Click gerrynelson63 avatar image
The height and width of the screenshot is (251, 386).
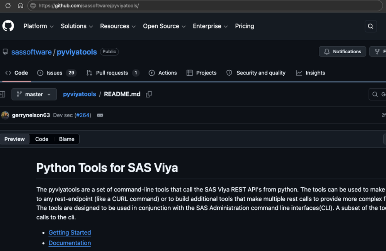tap(5, 115)
